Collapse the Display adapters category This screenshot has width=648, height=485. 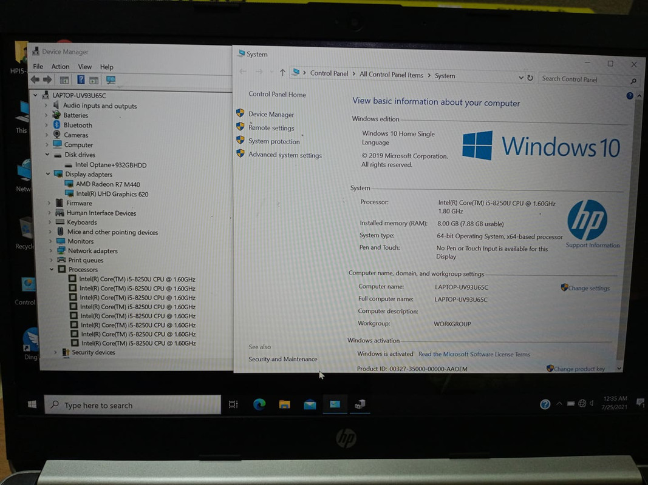tap(48, 174)
